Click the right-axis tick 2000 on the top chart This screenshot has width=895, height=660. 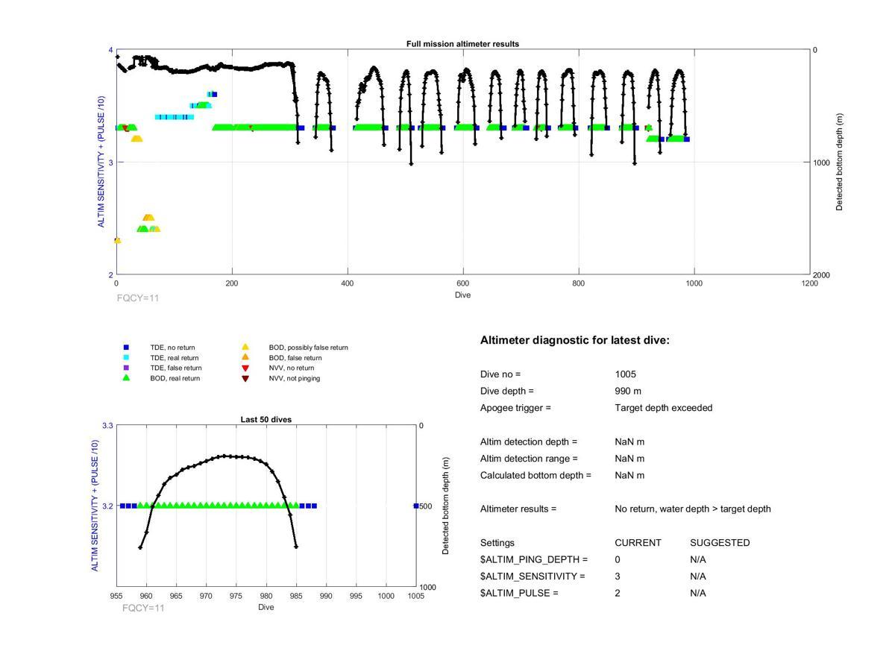pos(822,275)
